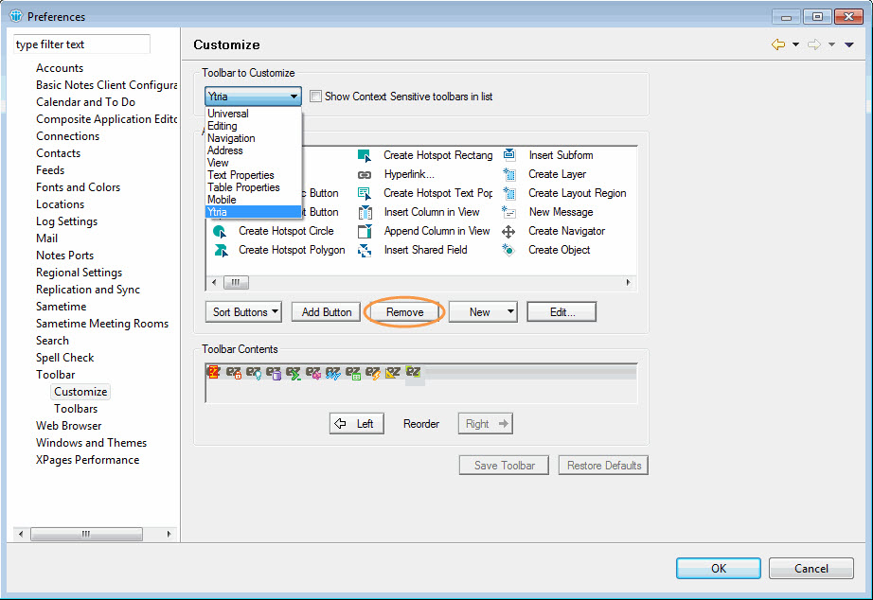The image size is (873, 600).
Task: Enable Show Context Sensitive toolbars in list
Action: [x=316, y=96]
